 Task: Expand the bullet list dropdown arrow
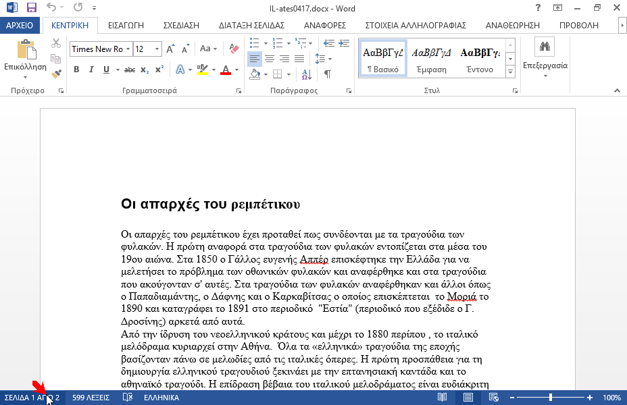click(266, 43)
